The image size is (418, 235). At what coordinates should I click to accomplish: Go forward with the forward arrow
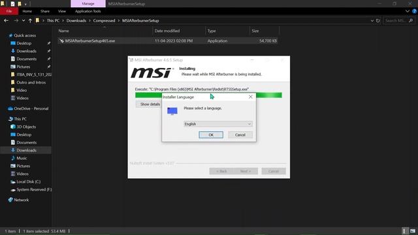[16, 20]
